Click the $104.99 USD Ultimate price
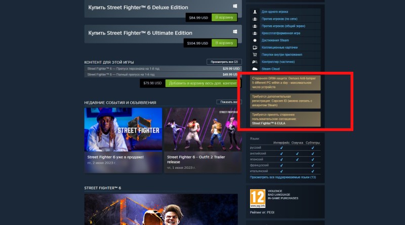The height and width of the screenshot is (225, 405). 197,43
